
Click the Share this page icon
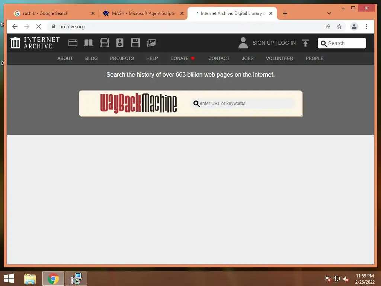(x=327, y=26)
